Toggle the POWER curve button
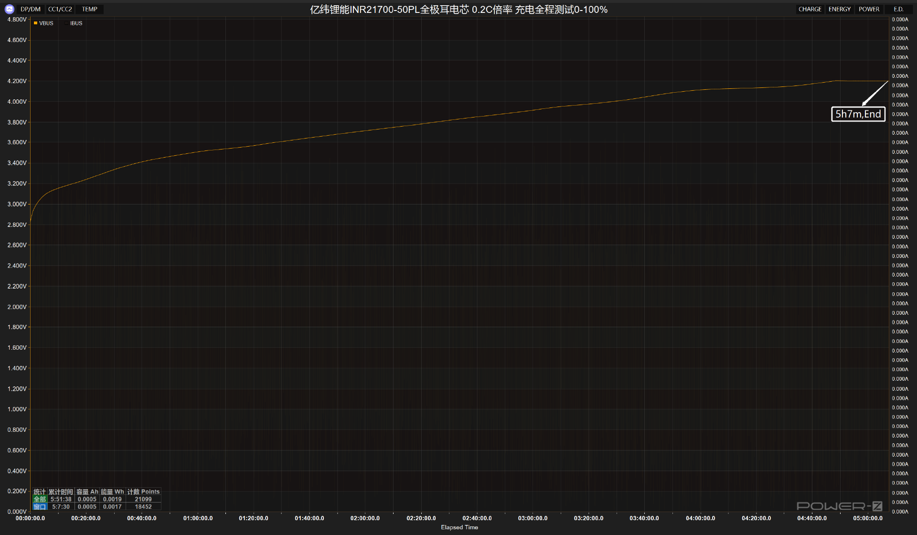The width and height of the screenshot is (917, 535). click(869, 9)
